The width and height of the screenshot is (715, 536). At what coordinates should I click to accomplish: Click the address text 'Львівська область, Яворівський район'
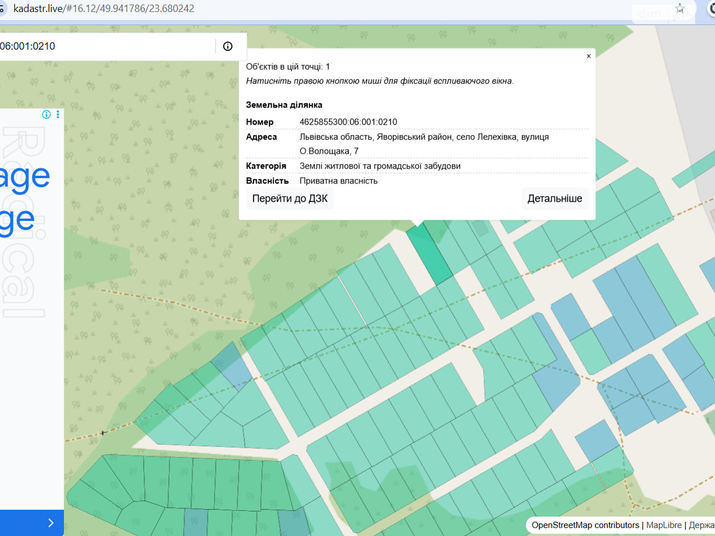376,137
